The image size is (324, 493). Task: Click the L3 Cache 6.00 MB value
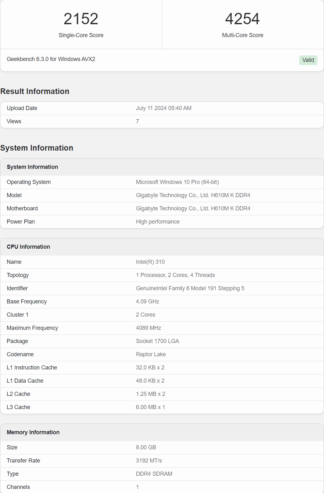(150, 407)
